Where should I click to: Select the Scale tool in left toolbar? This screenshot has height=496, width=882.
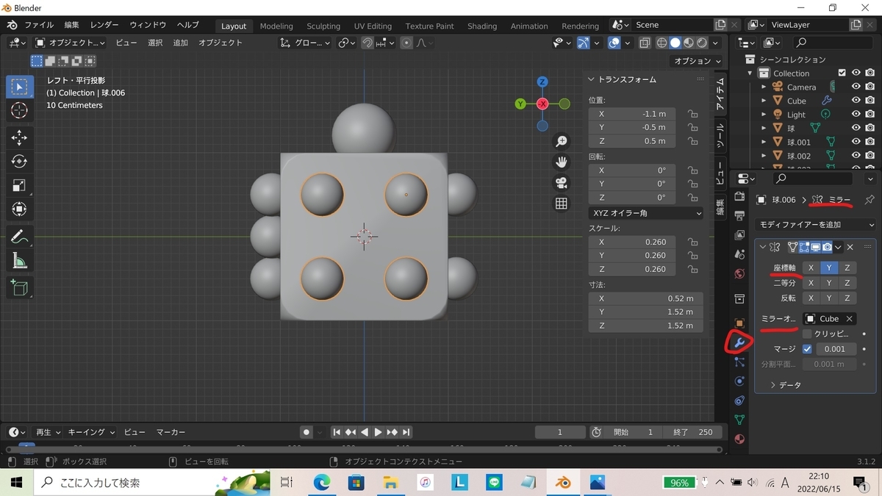point(20,185)
